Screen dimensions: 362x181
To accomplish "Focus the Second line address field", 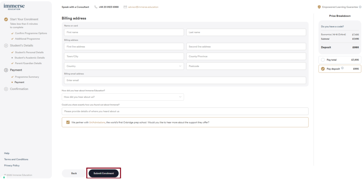I will [246, 47].
